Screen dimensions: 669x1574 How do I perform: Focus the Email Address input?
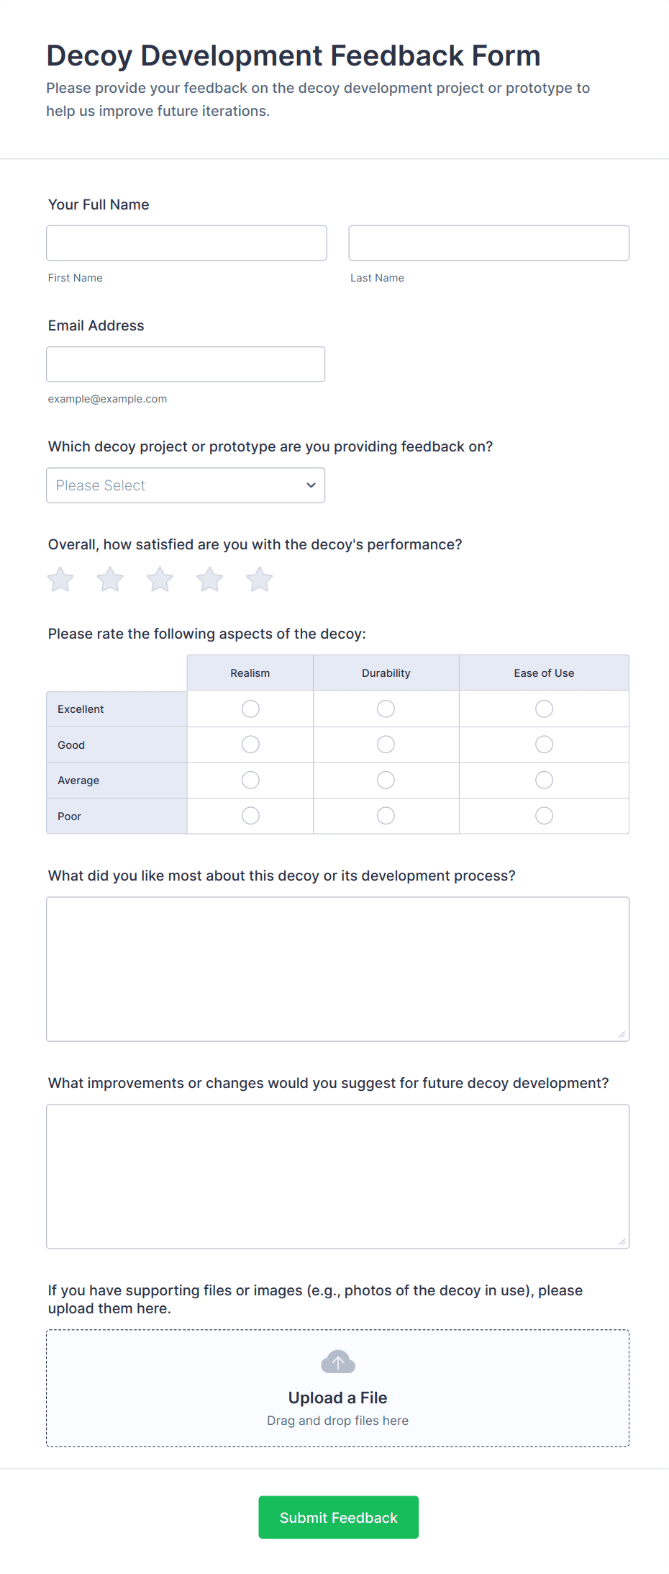(x=186, y=364)
